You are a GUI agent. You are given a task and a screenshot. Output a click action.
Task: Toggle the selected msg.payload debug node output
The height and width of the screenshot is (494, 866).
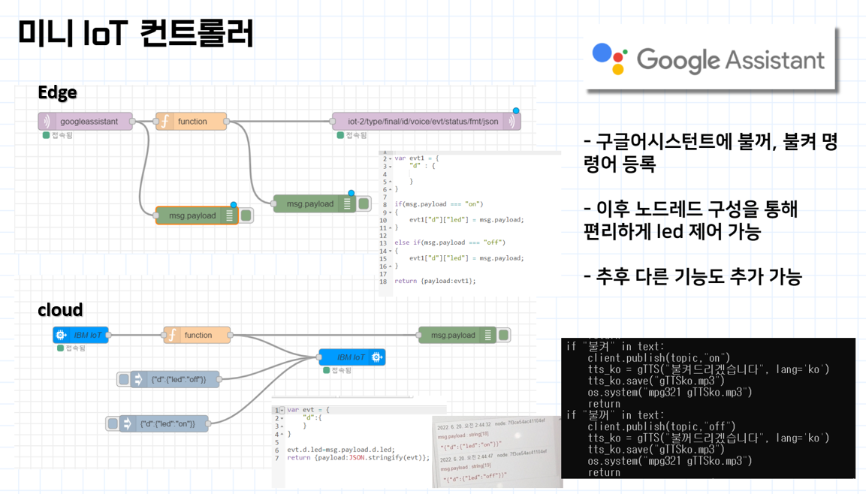coord(246,217)
